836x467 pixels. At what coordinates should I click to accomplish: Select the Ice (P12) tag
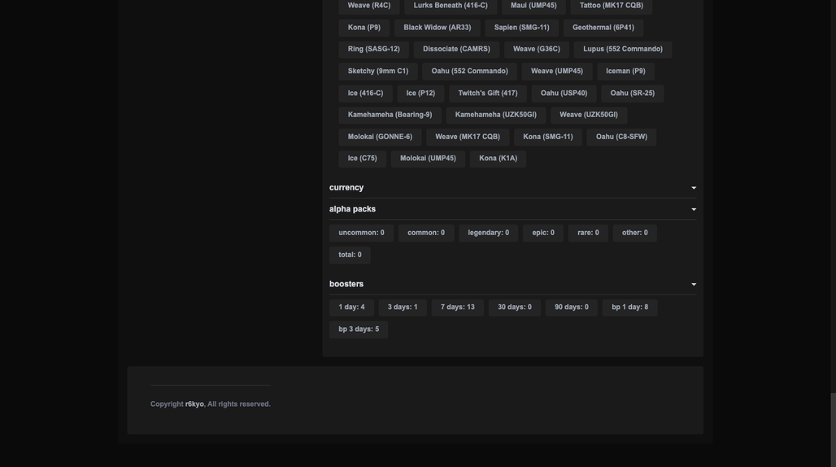420,94
